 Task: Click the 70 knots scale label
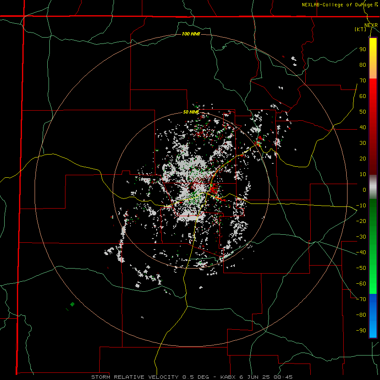363,81
